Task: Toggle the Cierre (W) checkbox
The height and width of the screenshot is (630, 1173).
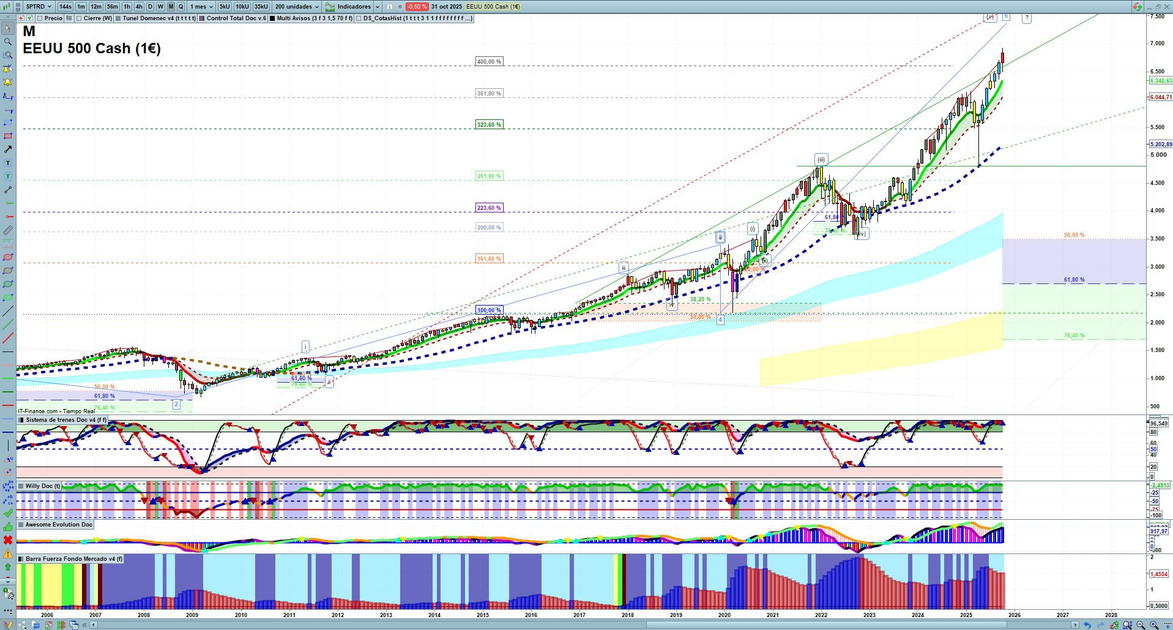Action: click(79, 18)
